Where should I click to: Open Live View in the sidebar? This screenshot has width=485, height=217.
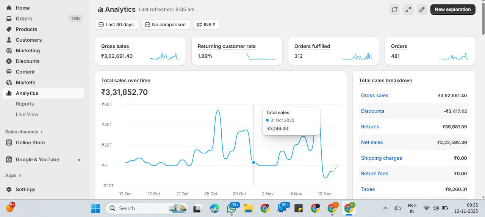pyautogui.click(x=27, y=114)
